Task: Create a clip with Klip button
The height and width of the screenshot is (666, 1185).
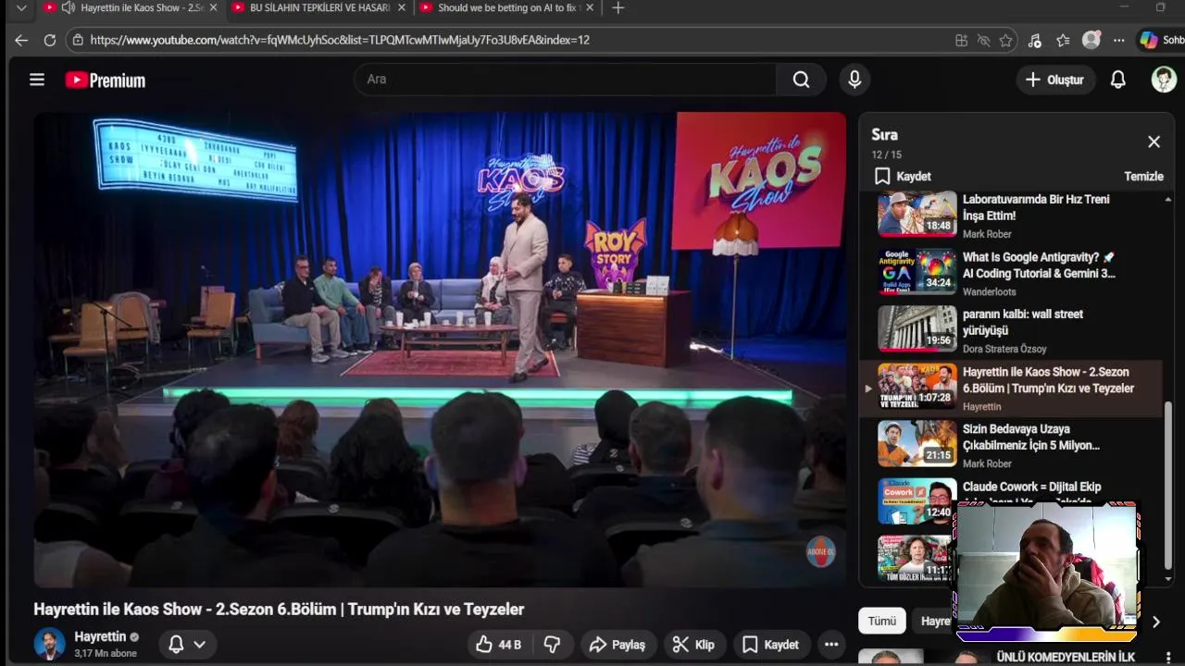Action: tap(693, 645)
